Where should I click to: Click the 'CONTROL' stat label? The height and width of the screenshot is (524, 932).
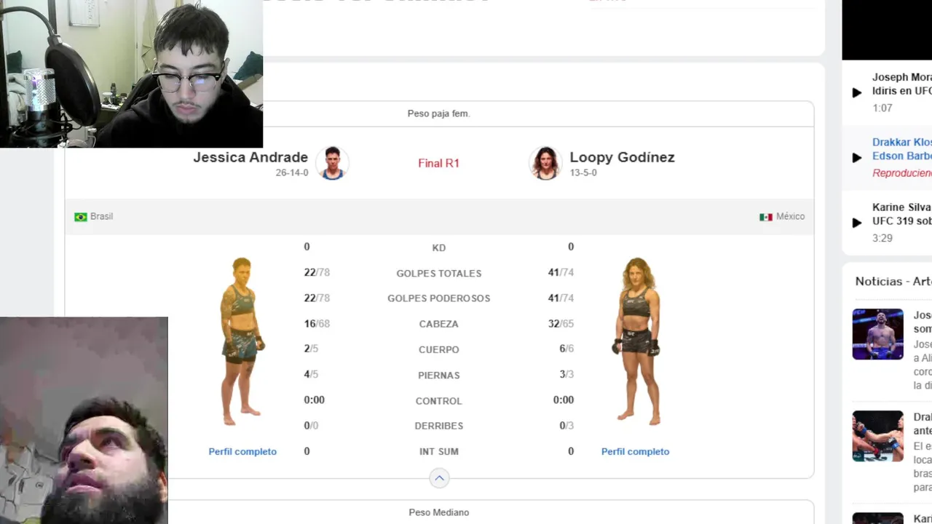(x=438, y=400)
